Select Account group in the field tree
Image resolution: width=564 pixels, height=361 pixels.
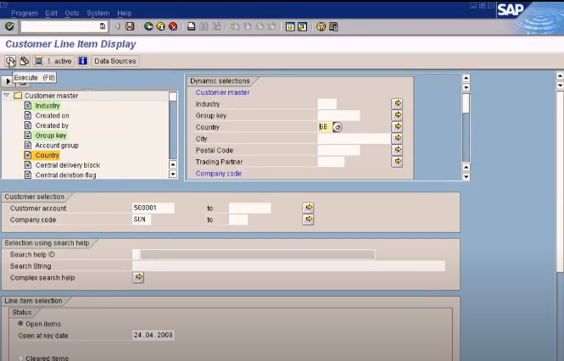pyautogui.click(x=57, y=145)
